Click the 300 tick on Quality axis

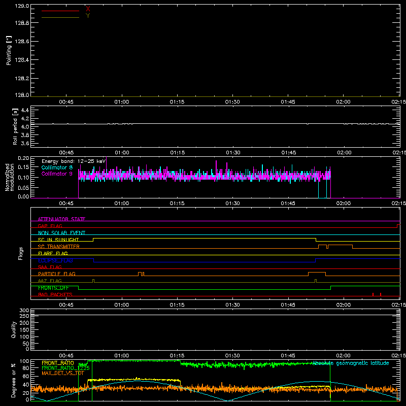[24, 310]
